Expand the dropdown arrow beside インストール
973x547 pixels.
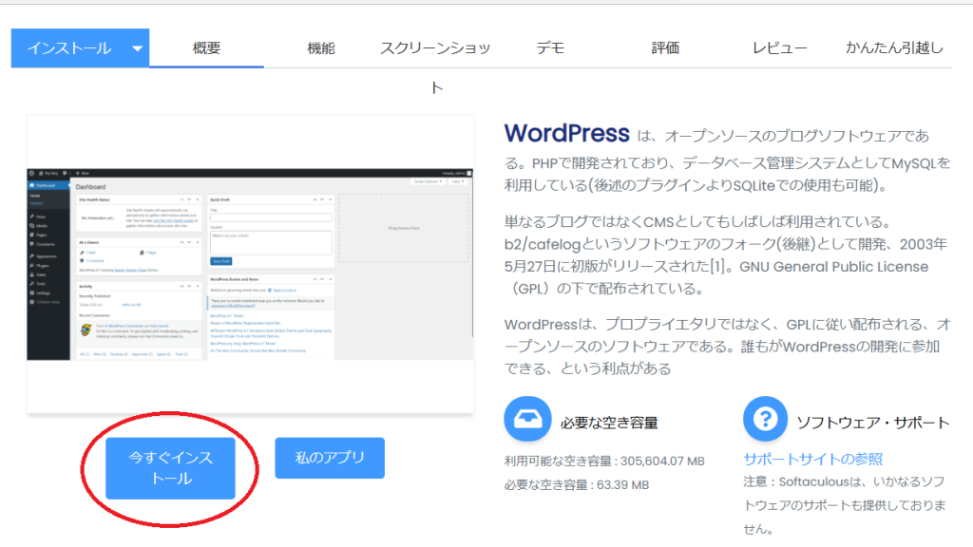coord(138,48)
